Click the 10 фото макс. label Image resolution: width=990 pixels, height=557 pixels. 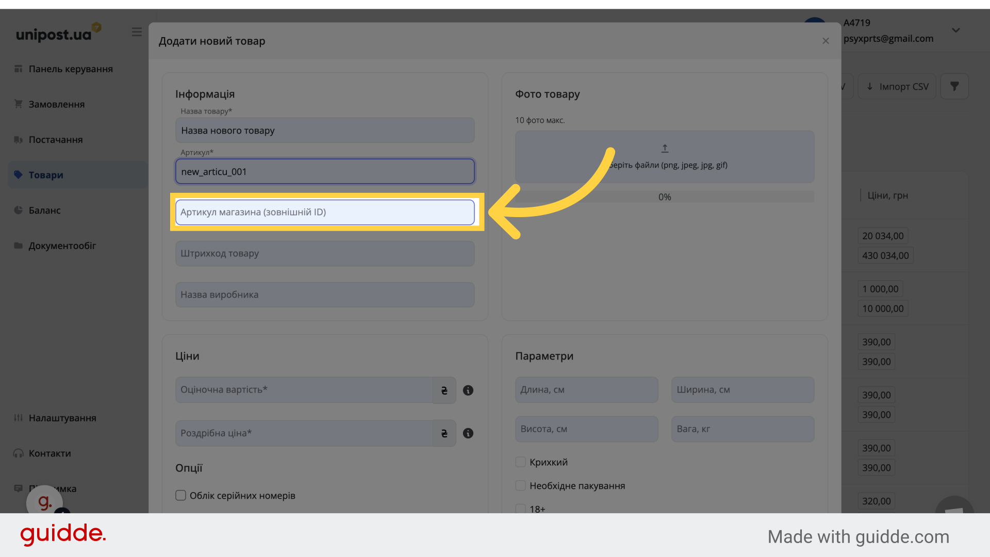point(540,120)
